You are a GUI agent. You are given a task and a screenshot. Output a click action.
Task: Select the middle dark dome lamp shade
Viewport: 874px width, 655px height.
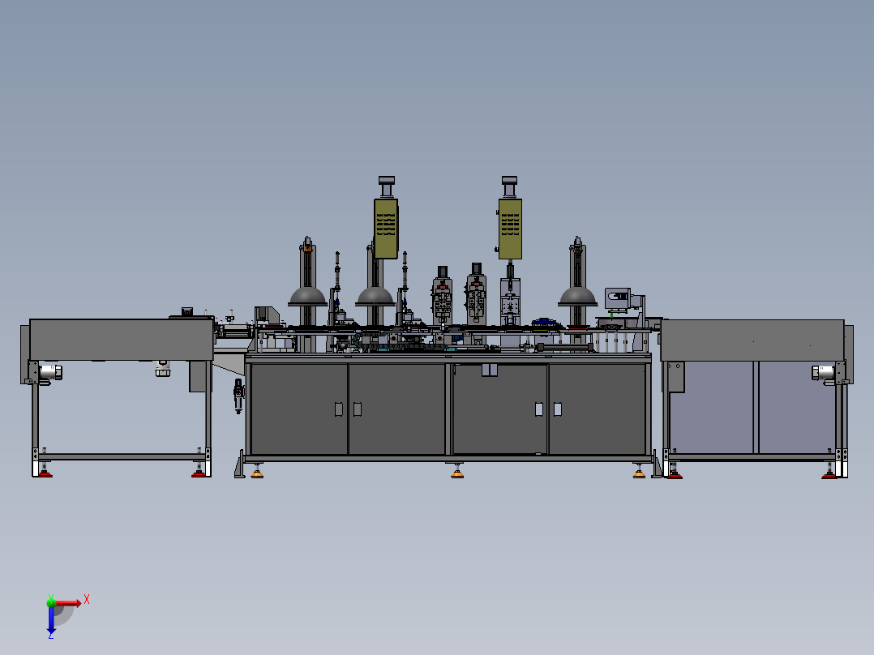point(375,297)
